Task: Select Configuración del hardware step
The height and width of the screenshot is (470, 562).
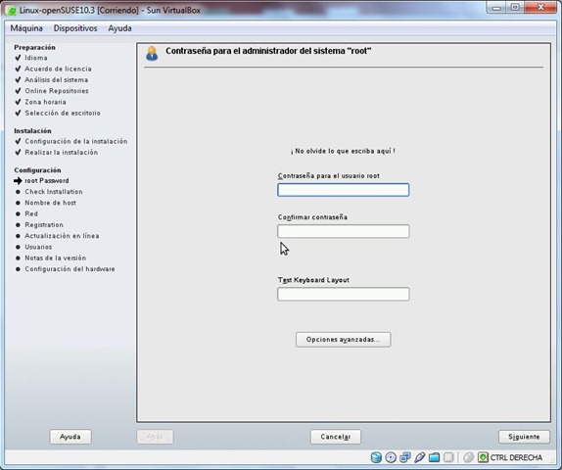Action: [x=70, y=269]
